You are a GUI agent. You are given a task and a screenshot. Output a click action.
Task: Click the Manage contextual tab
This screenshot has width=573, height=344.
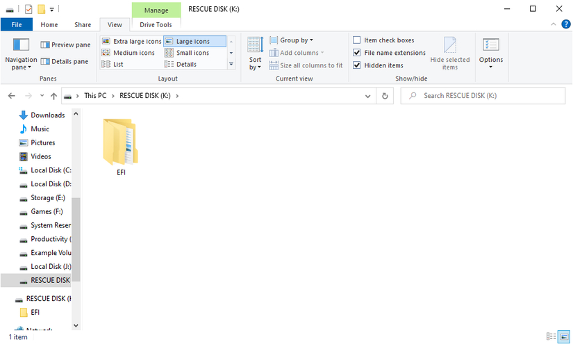click(x=156, y=10)
